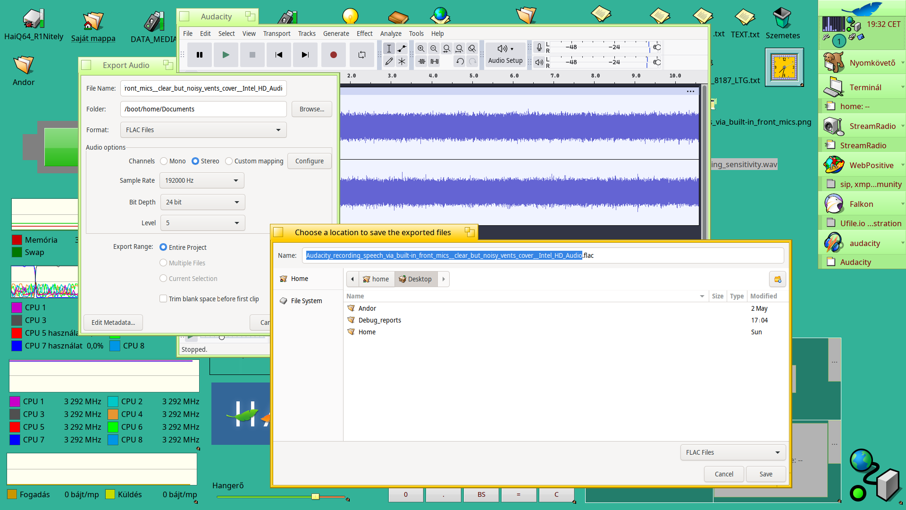Open FLAC Files filter dropdown in save dialog
This screenshot has width=906, height=510.
732,452
